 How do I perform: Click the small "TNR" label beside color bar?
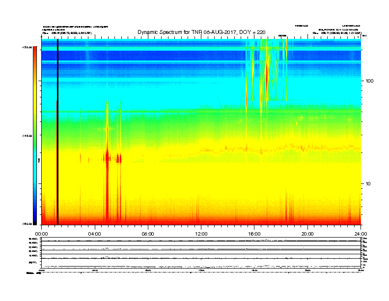click(39, 161)
